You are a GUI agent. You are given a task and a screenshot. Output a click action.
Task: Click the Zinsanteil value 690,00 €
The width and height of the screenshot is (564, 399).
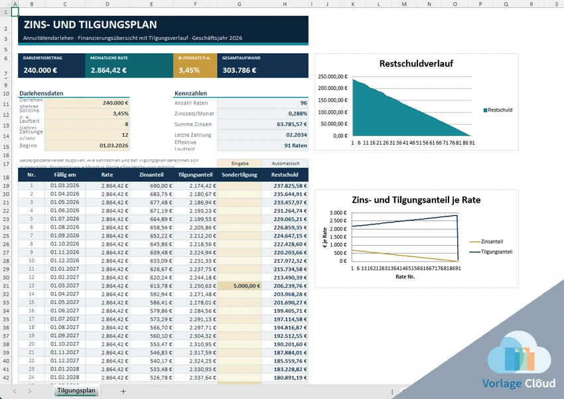[151, 186]
